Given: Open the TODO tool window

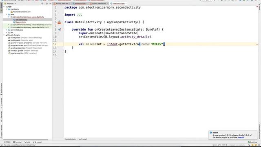Looking at the screenshot, I should (7, 142).
